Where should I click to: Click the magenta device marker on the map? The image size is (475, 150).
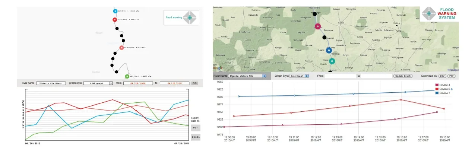(x=317, y=26)
